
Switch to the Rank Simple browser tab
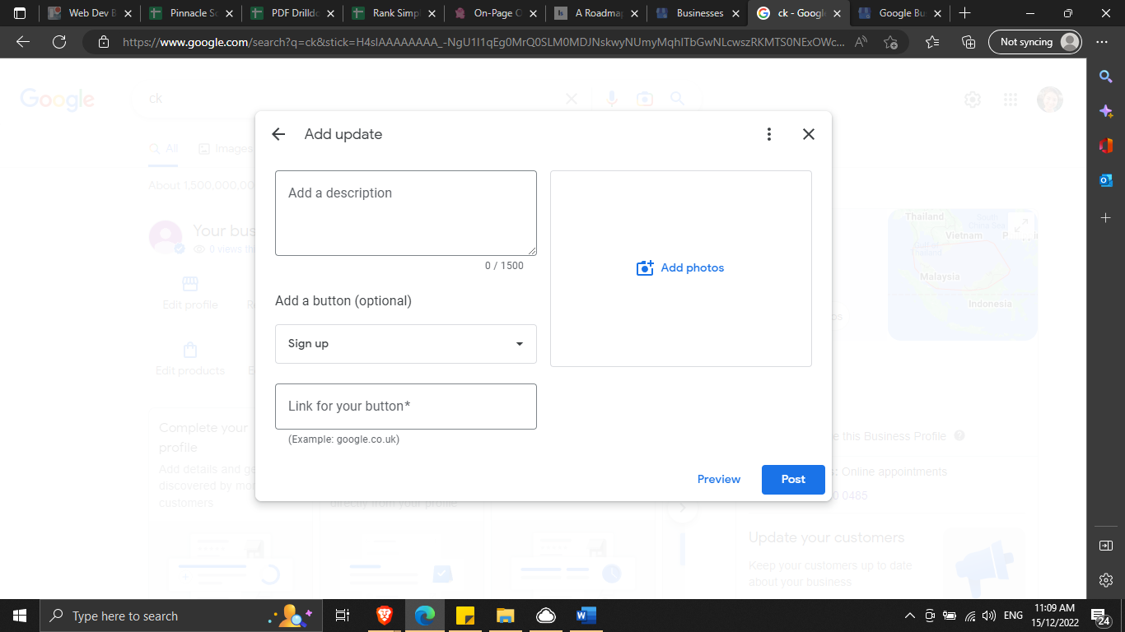click(394, 13)
